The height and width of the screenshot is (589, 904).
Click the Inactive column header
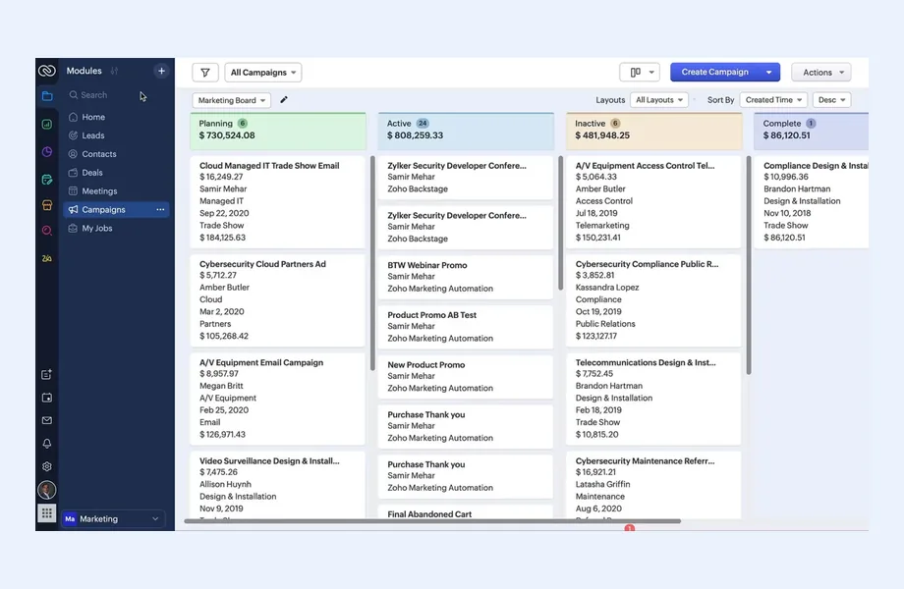654,131
